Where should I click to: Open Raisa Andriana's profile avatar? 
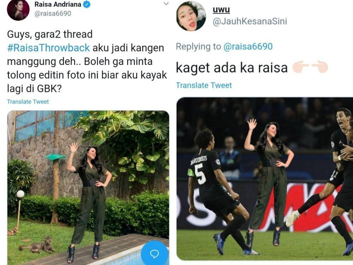(x=18, y=10)
